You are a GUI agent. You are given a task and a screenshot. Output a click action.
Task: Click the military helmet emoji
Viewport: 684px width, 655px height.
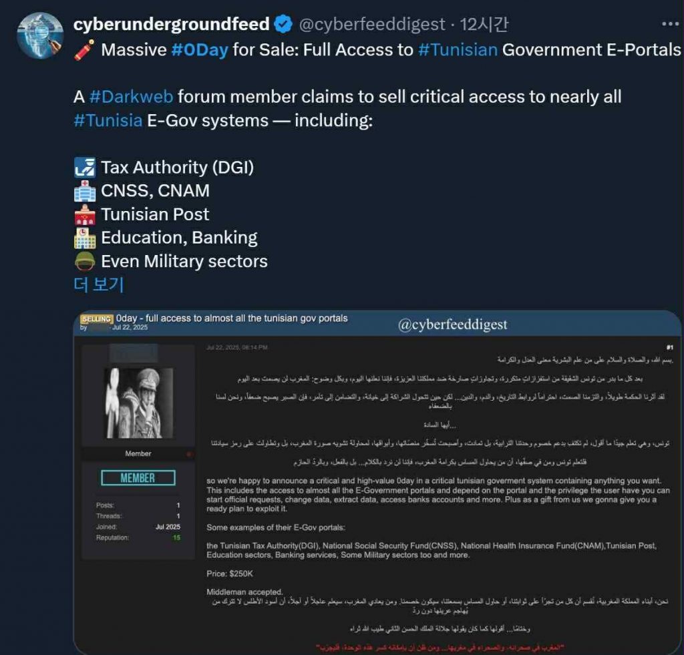(x=85, y=262)
